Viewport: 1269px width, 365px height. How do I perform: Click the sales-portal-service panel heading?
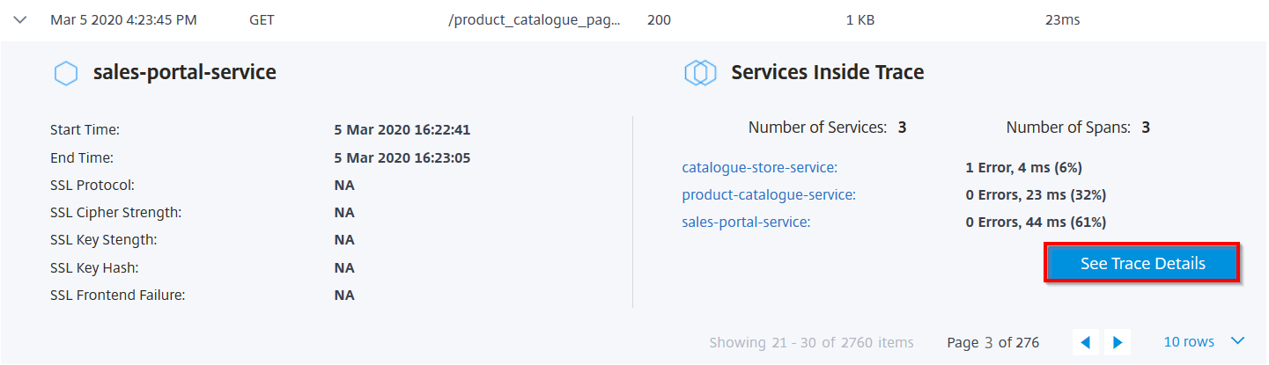click(184, 72)
